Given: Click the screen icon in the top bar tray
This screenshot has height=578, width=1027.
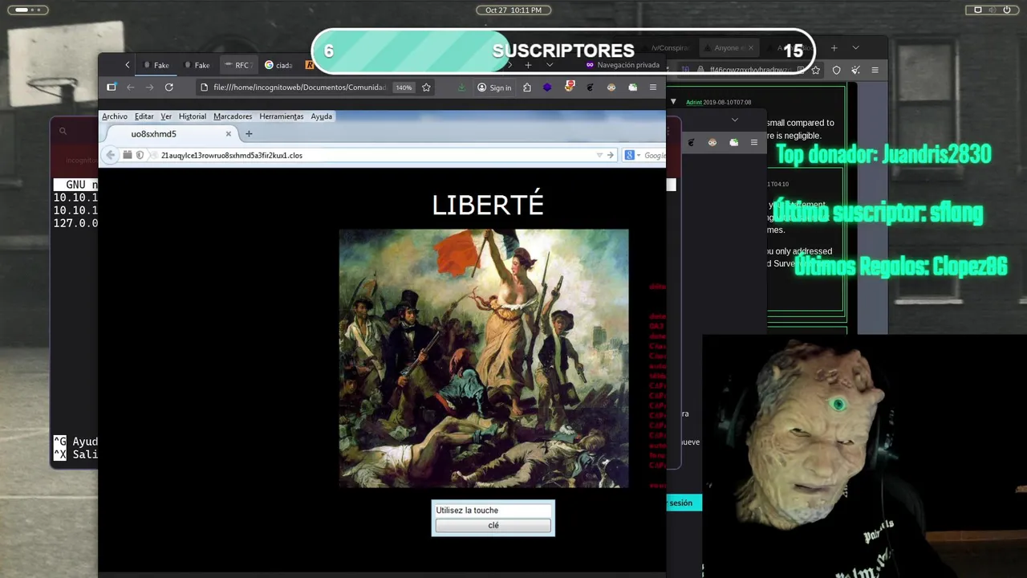Looking at the screenshot, I should [x=978, y=10].
